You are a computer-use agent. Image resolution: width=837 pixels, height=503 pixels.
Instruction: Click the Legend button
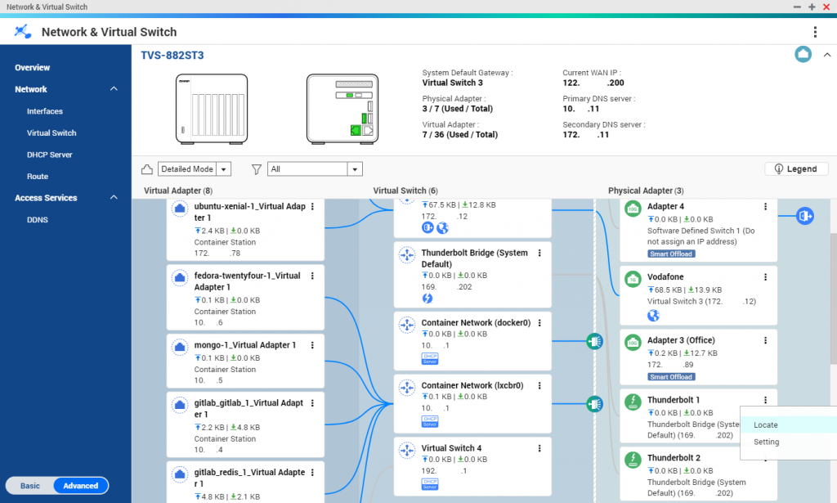click(x=795, y=168)
